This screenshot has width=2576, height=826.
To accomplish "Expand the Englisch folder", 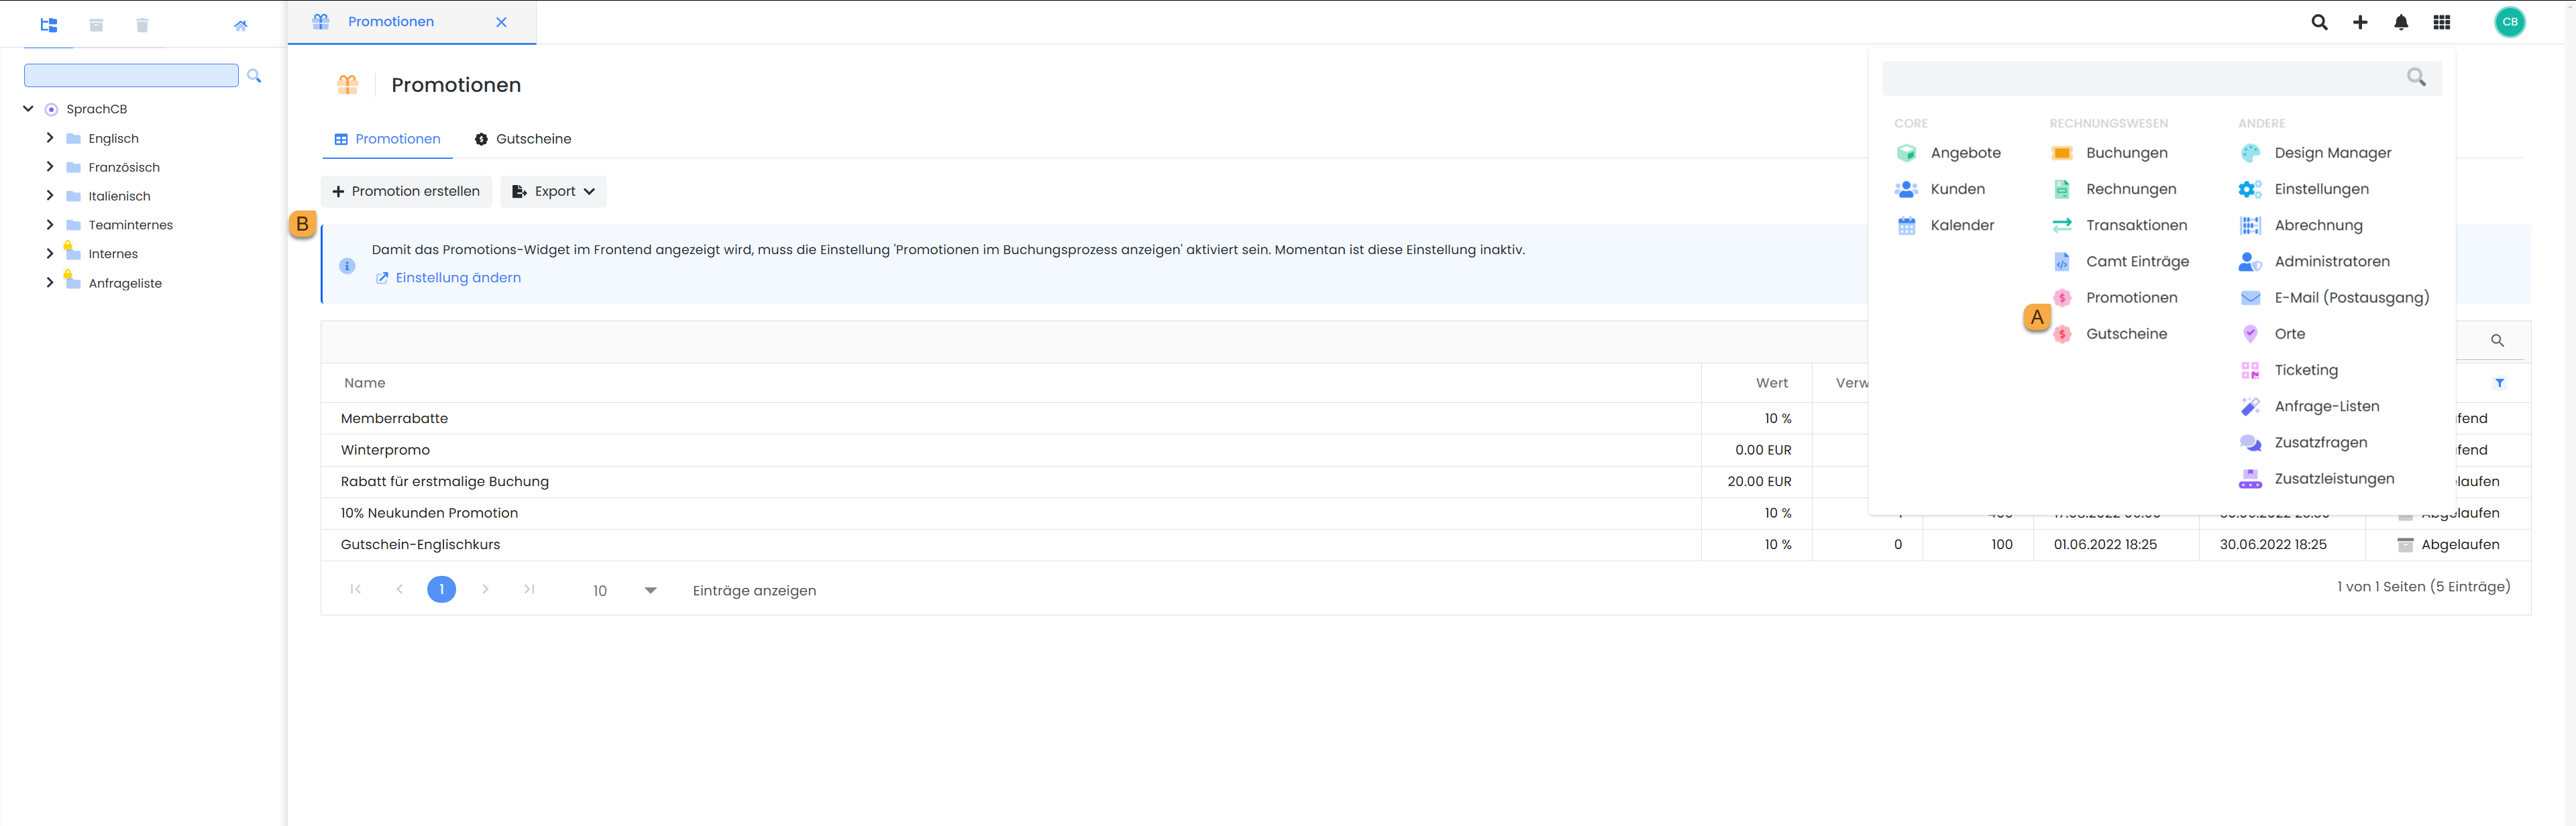I will [x=50, y=138].
